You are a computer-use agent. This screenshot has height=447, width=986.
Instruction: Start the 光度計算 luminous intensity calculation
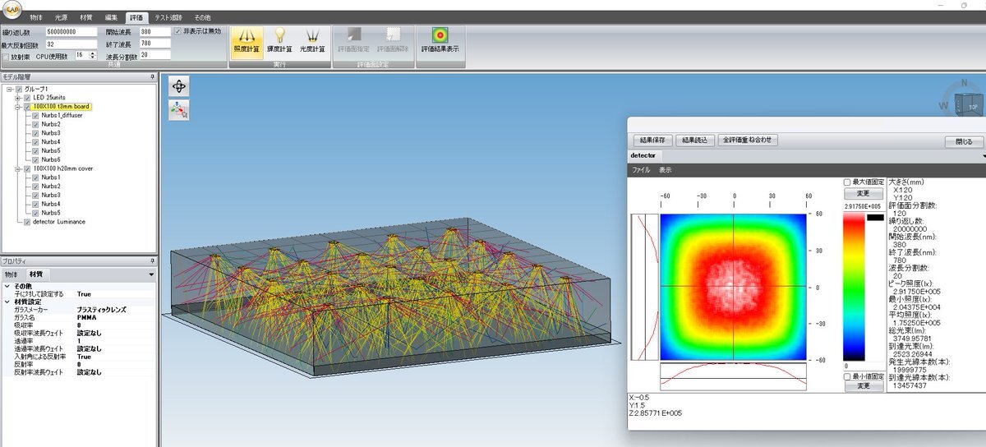tap(312, 40)
